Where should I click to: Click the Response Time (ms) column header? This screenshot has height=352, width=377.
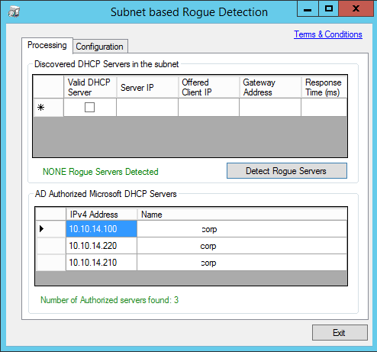point(324,87)
